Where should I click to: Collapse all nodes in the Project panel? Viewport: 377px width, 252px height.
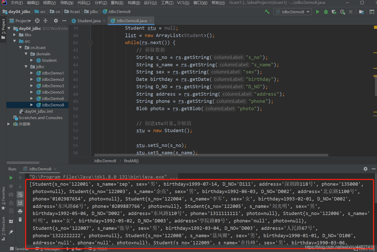(x=45, y=21)
